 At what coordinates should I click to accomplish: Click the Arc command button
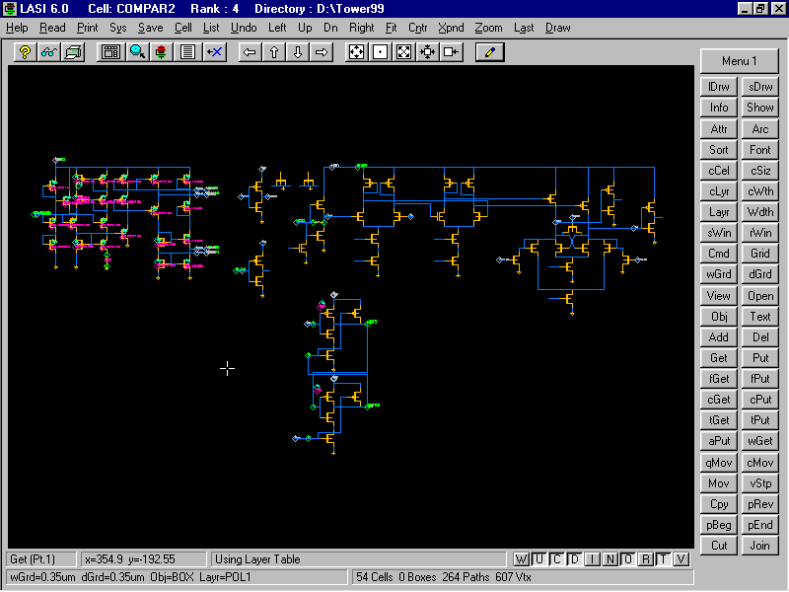pos(759,129)
